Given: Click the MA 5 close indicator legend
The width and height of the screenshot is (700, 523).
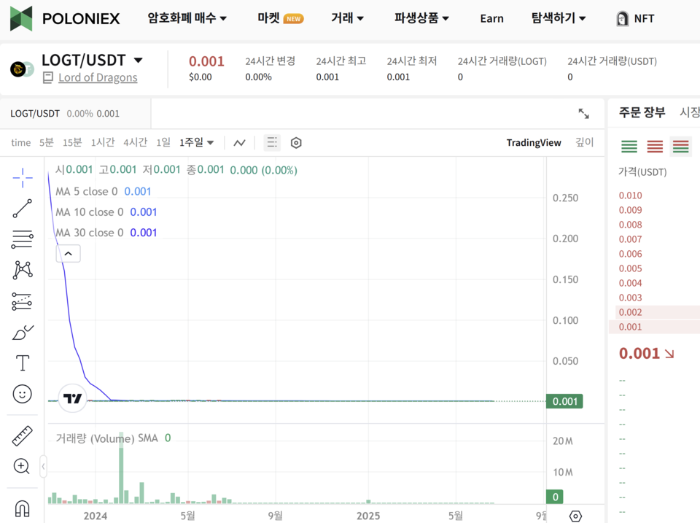Looking at the screenshot, I should [x=103, y=192].
